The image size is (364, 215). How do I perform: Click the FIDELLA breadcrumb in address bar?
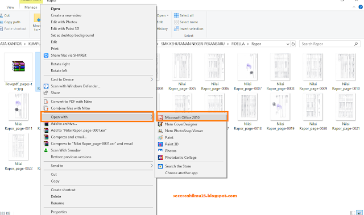tap(238, 44)
